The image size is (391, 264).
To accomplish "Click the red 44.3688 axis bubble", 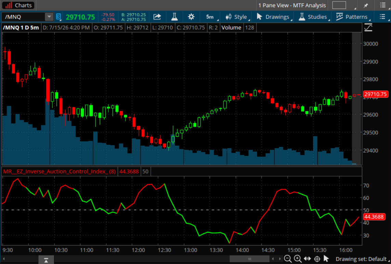I will pos(374,217).
